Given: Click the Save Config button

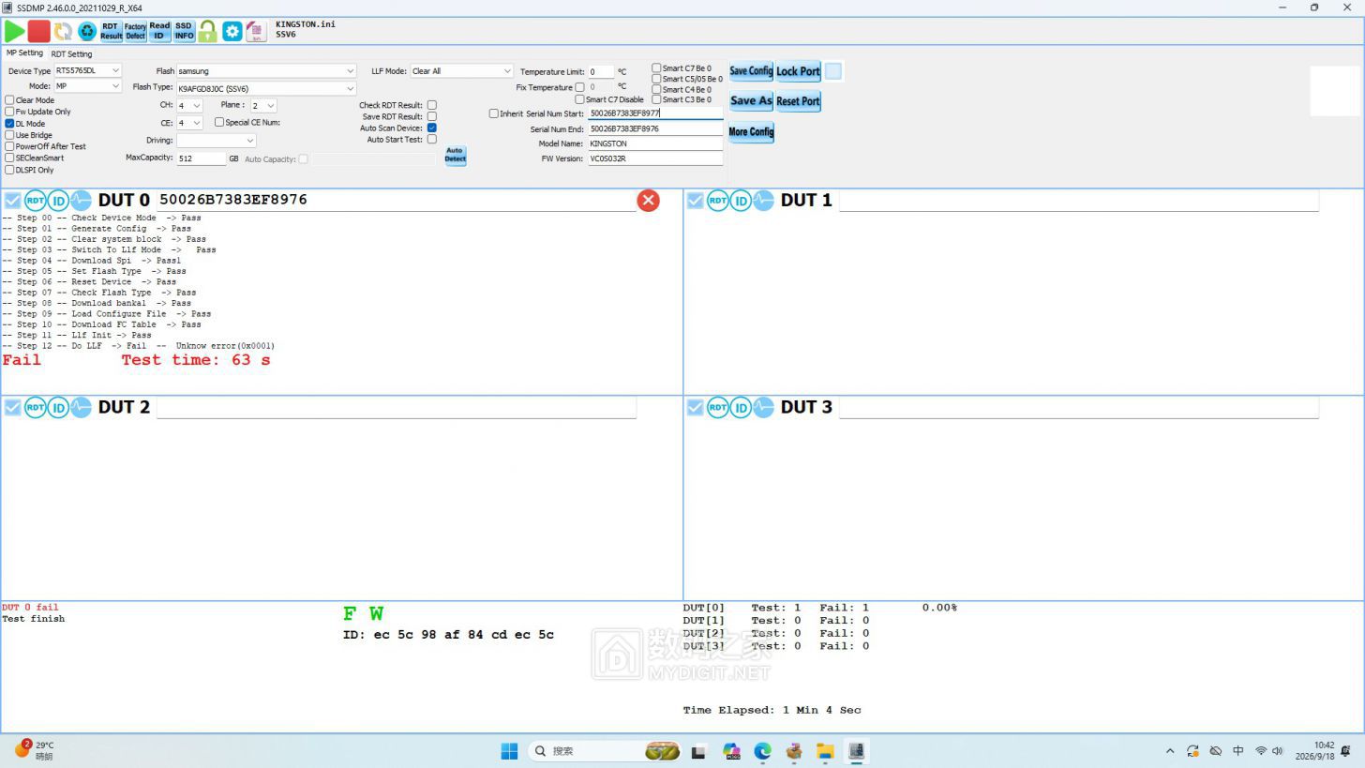Looking at the screenshot, I should [751, 71].
